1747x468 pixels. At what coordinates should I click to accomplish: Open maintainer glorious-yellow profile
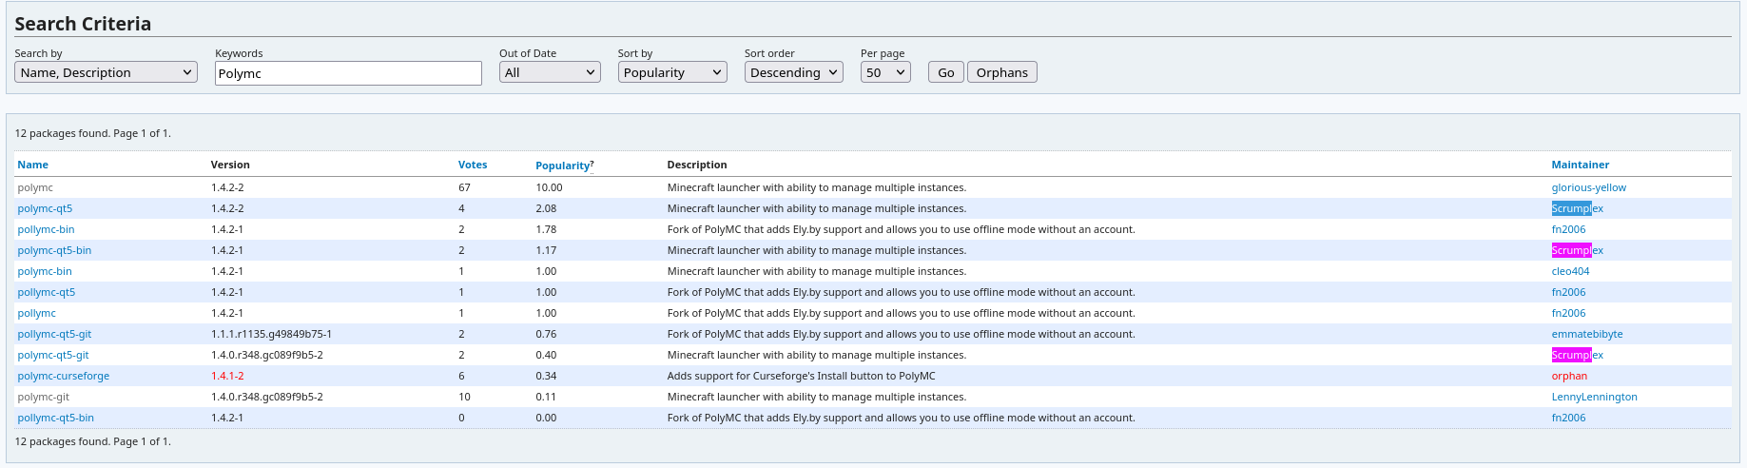pos(1588,187)
